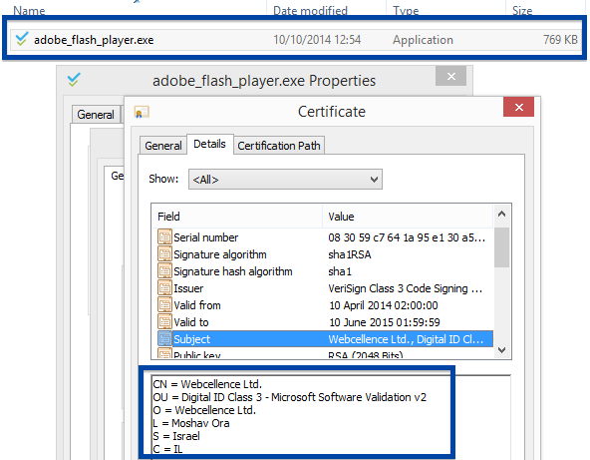Screen dimensions: 590x460
Task: Click the 10 April 2014 02:00:00 value
Action: (x=384, y=305)
